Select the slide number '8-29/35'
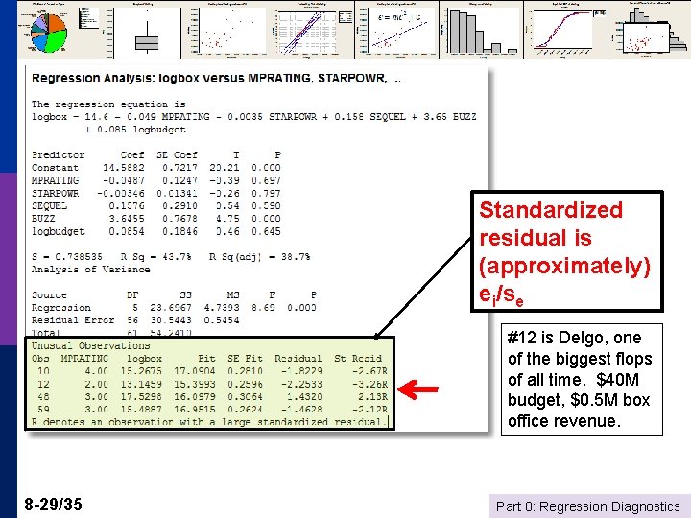The image size is (691, 518). coord(53,504)
